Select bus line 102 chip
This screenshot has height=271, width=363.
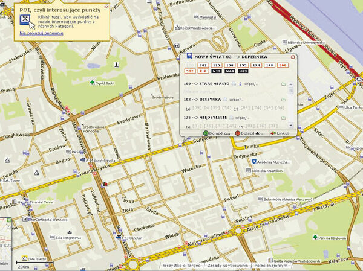tap(203, 64)
